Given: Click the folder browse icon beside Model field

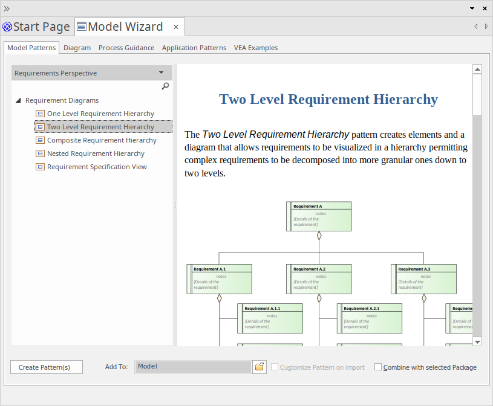Looking at the screenshot, I should 260,367.
